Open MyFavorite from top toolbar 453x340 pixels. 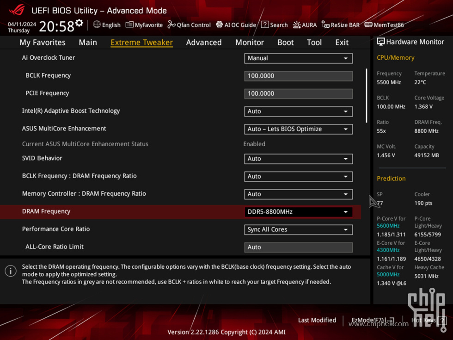(144, 25)
